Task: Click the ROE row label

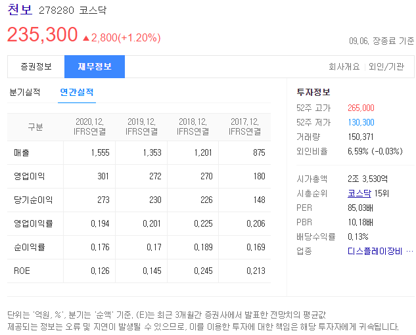Action: pos(22,271)
